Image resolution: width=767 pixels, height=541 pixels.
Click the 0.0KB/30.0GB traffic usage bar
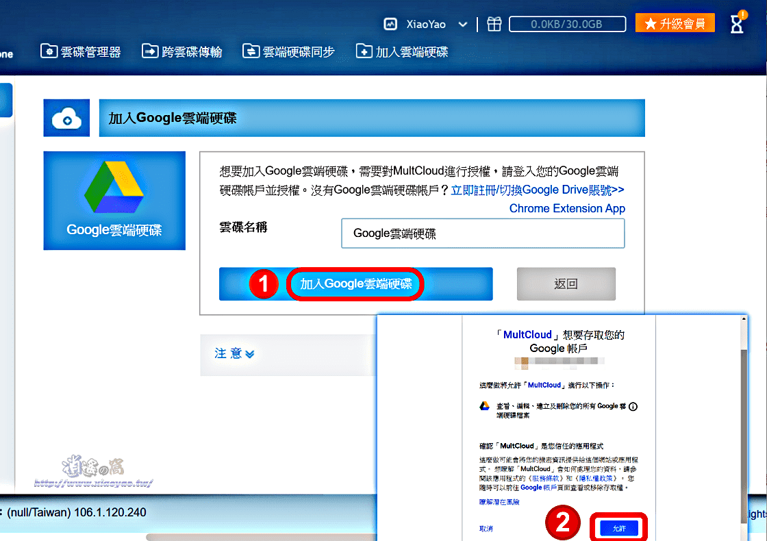[567, 24]
